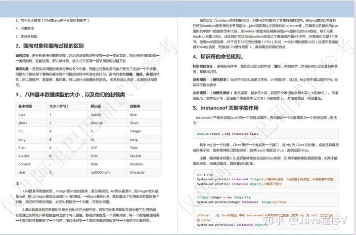Click the code line "int i = 0;"
356x235 pixels.
[x=205, y=175]
